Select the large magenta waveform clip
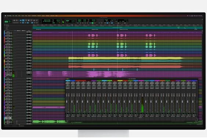 click(92, 74)
